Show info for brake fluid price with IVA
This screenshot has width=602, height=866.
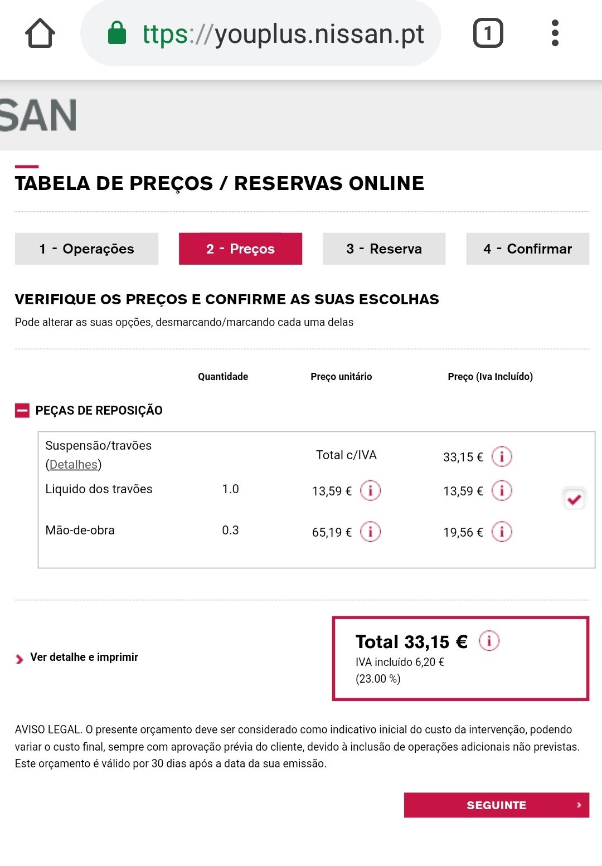pos(502,490)
